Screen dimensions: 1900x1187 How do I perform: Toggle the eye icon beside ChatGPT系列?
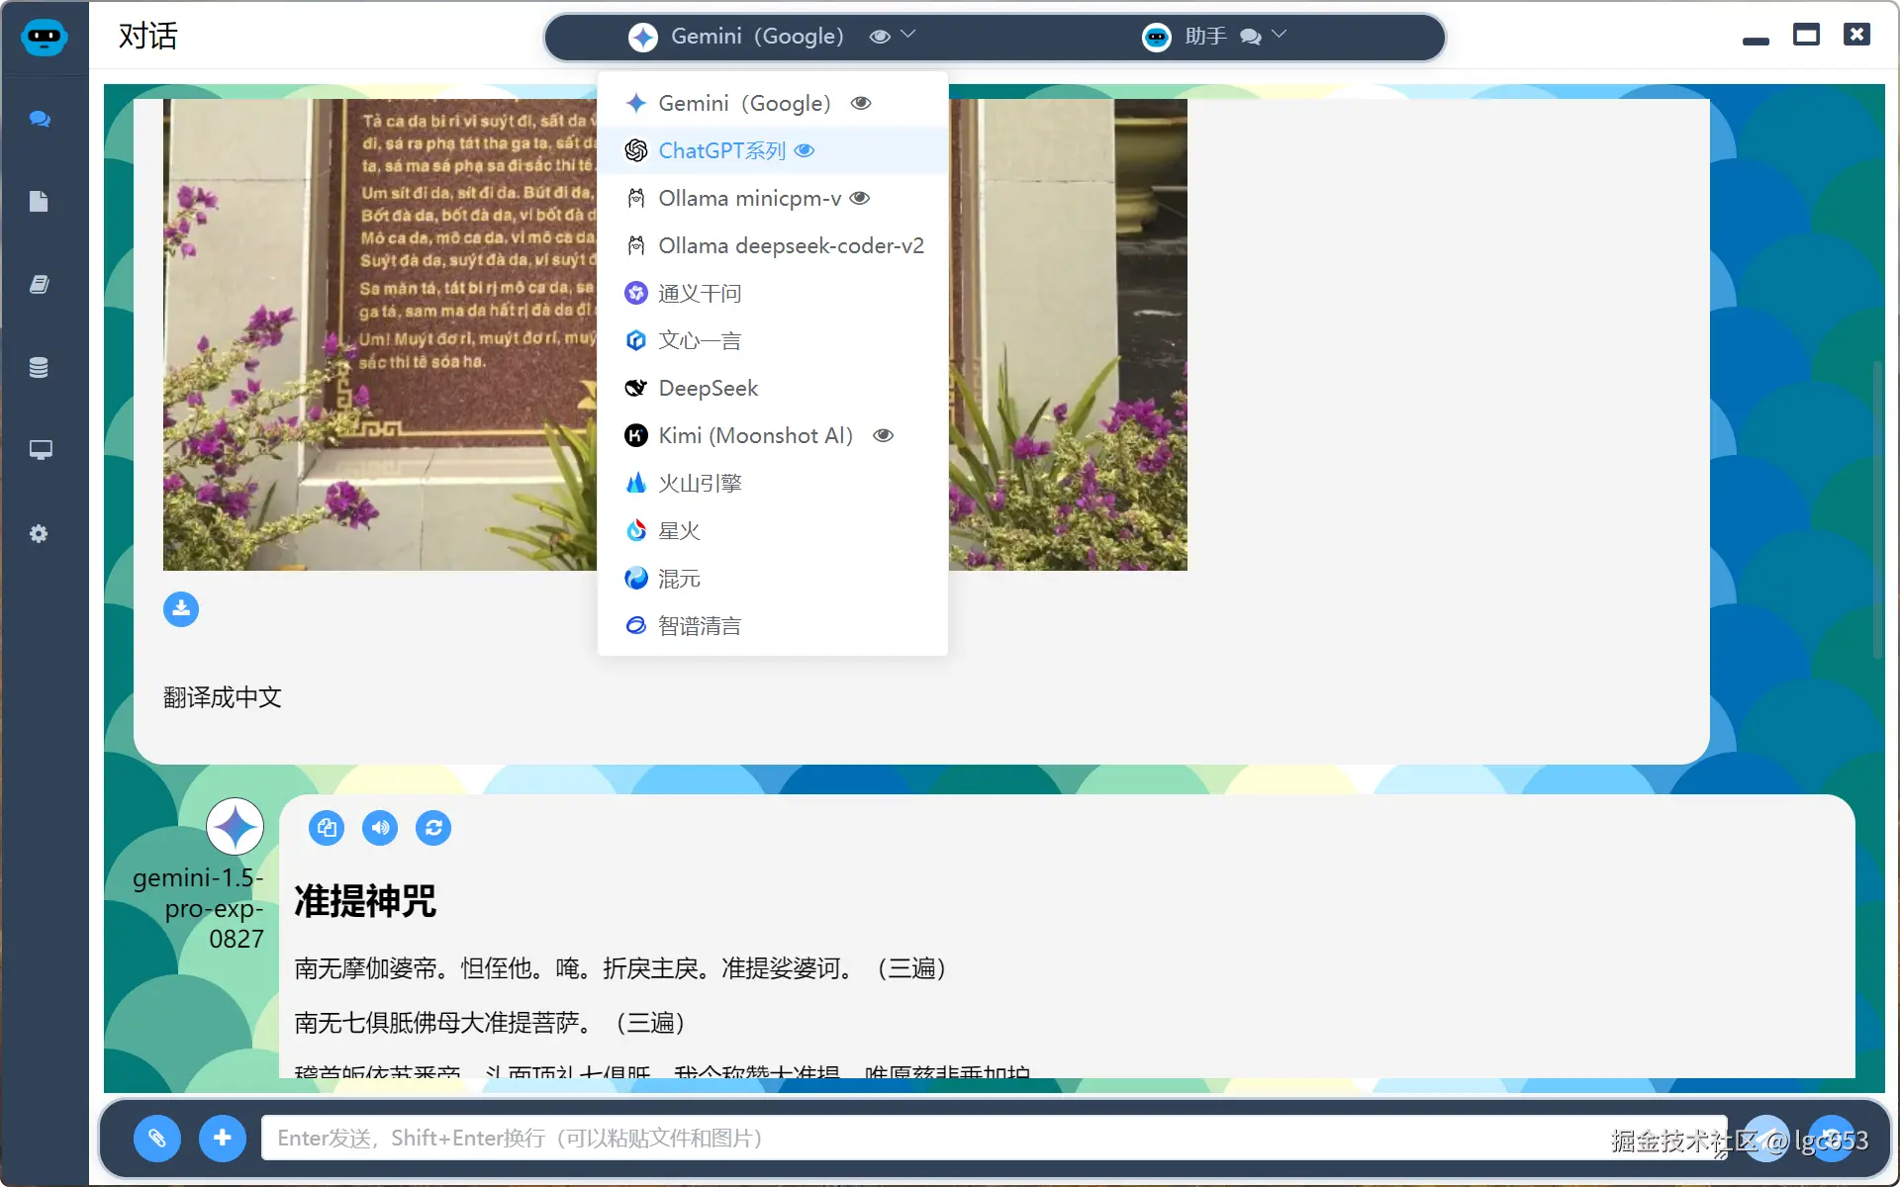click(805, 150)
